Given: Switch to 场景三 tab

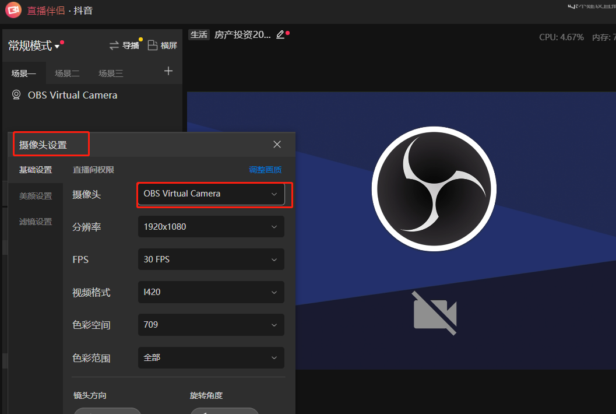Looking at the screenshot, I should (111, 73).
